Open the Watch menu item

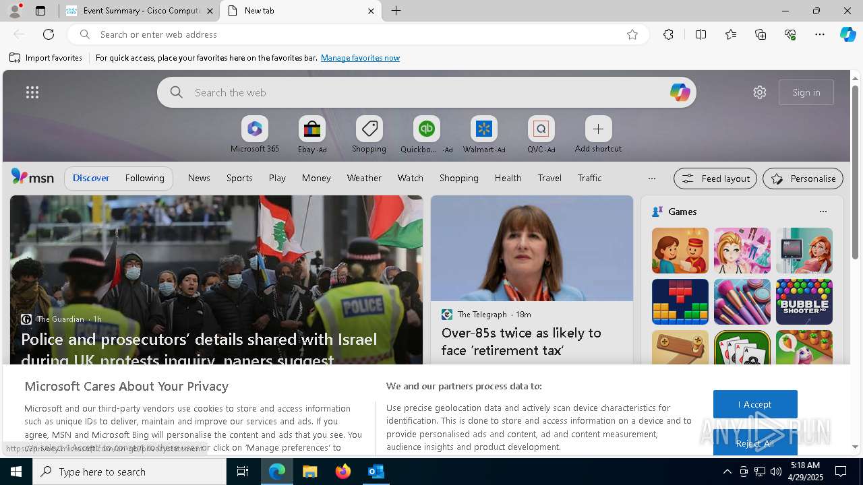(410, 178)
